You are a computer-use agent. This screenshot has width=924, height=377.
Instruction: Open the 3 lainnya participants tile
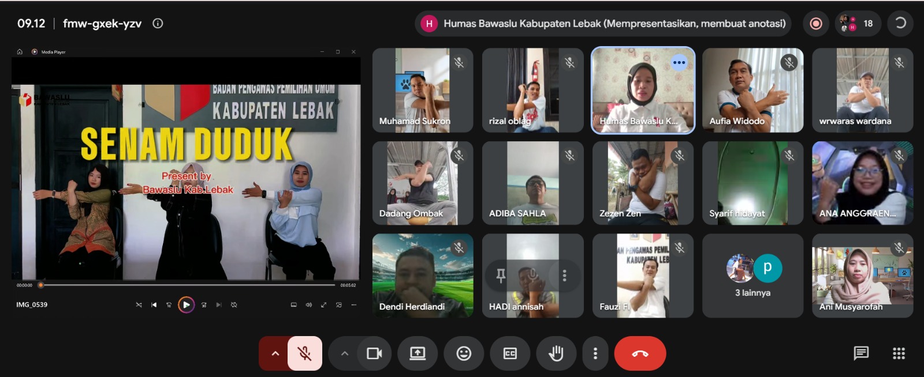[x=752, y=276]
